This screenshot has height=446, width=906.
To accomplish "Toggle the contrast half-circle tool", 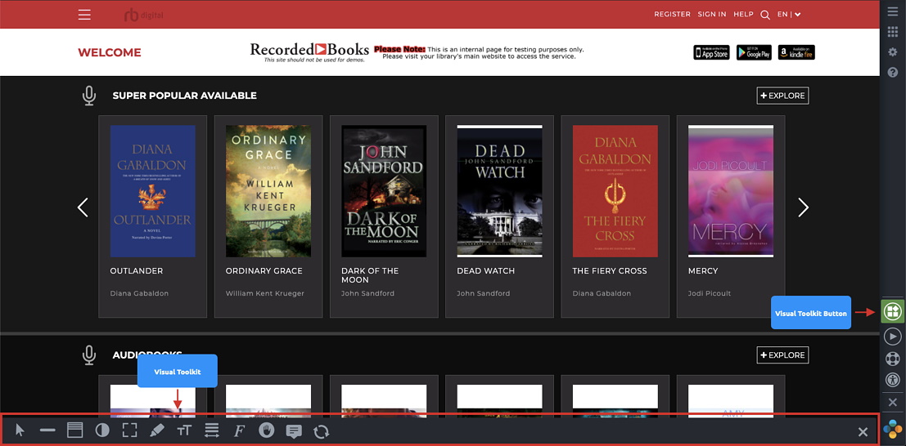I will point(102,430).
